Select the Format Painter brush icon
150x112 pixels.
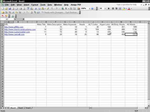click(x=48, y=9)
